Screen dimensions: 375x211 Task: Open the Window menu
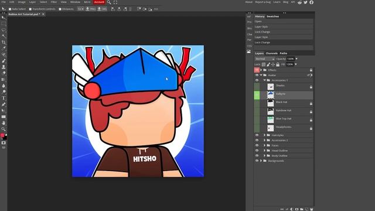click(x=75, y=2)
